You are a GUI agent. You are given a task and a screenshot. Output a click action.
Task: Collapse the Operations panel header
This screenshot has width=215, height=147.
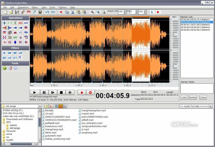point(16,18)
